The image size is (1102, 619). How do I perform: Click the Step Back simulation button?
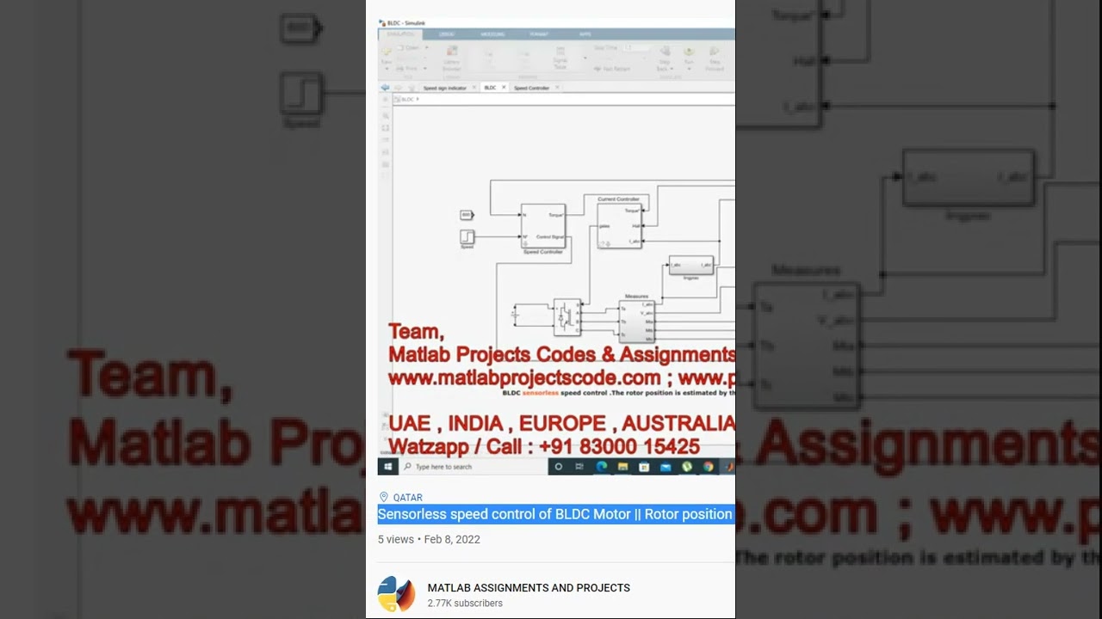coord(665,58)
